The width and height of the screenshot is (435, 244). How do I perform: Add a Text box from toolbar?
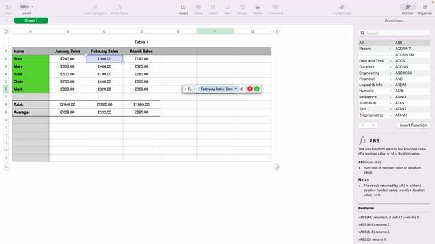[x=228, y=7]
